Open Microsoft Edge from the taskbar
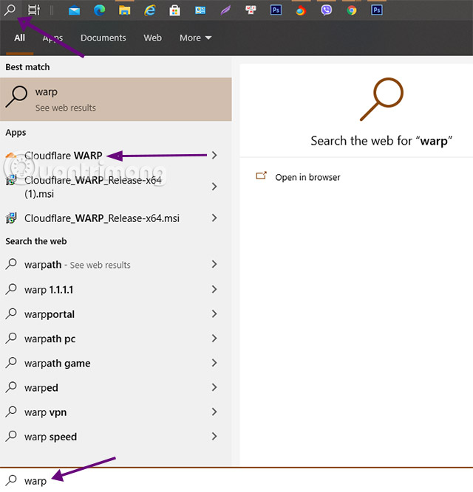The height and width of the screenshot is (492, 473). [99, 10]
